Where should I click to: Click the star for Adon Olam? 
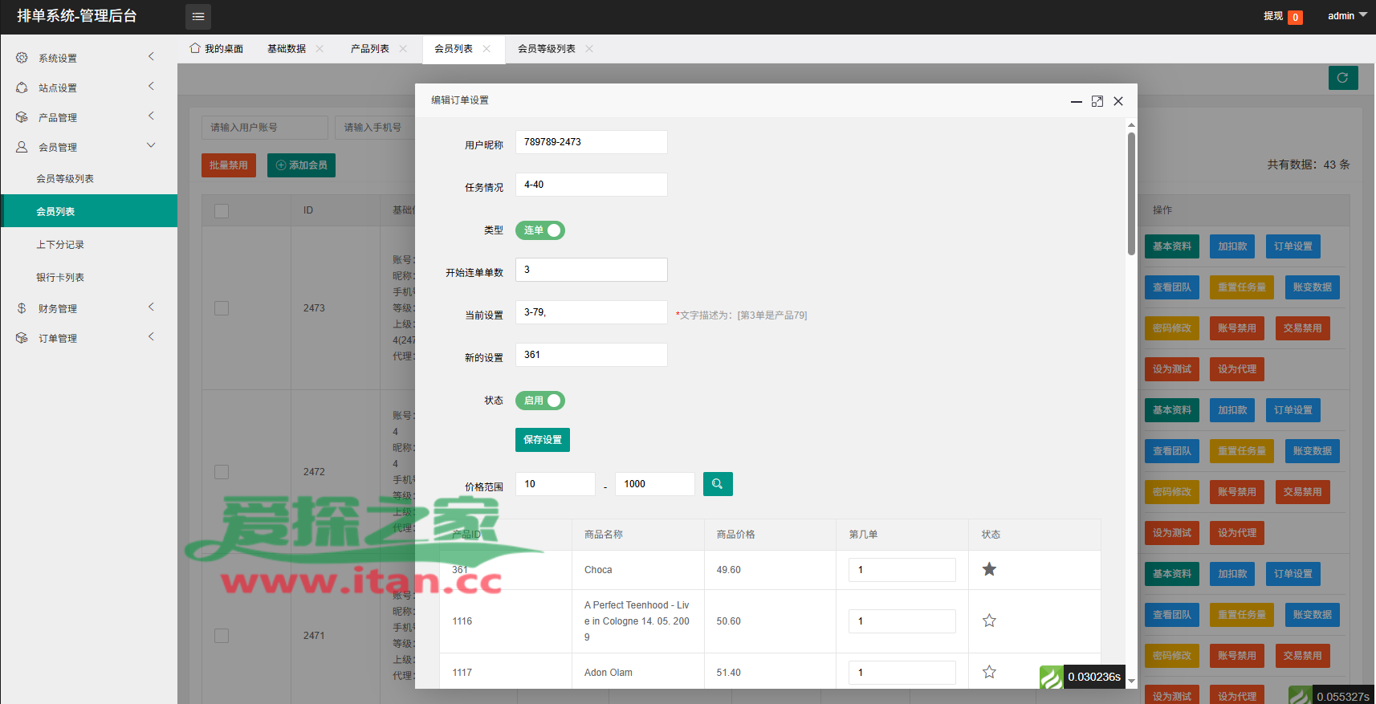point(989,672)
